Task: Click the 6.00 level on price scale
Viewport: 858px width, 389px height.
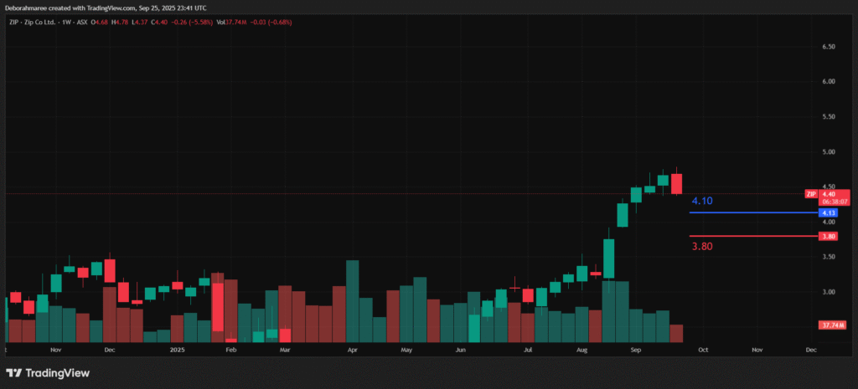Action: click(x=828, y=81)
